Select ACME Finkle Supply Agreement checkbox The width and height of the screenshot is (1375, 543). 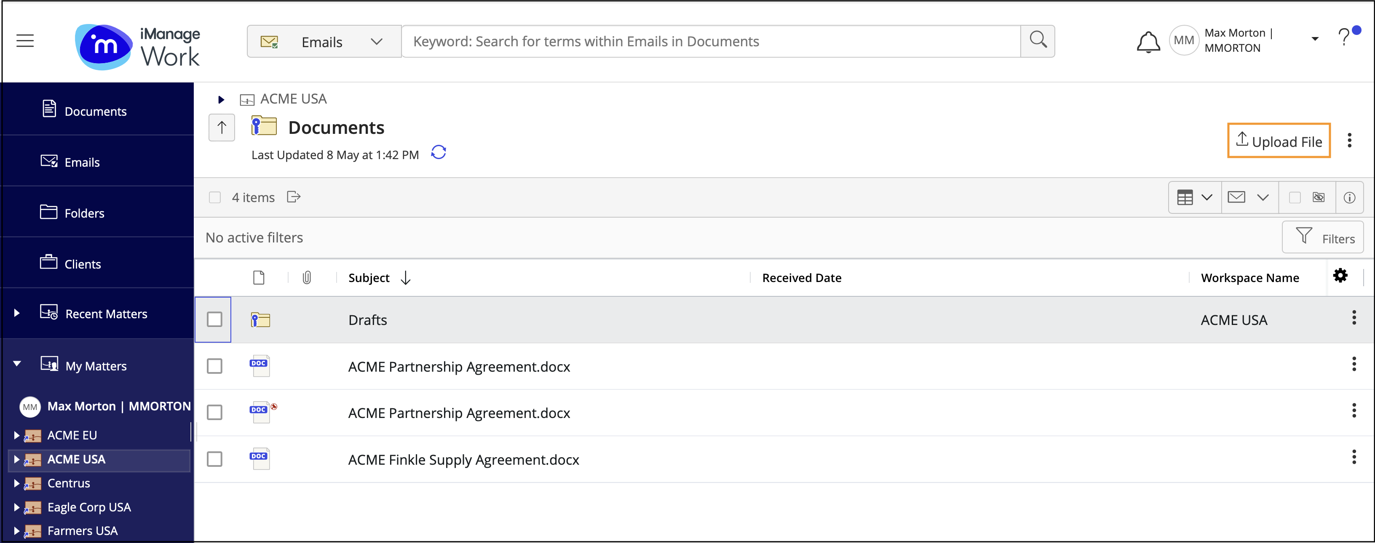214,459
